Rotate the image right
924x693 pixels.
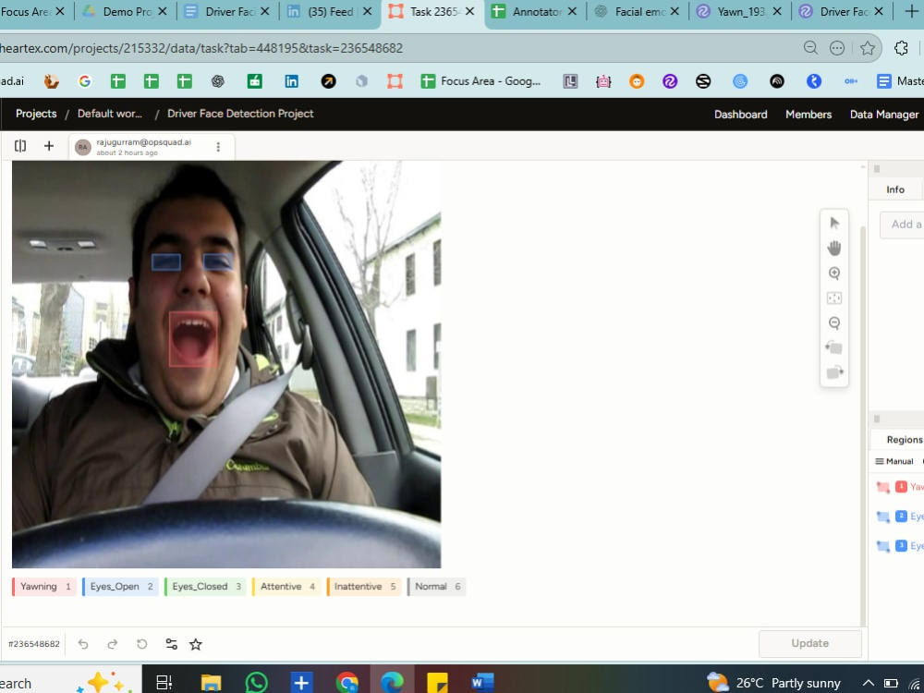[x=833, y=372]
